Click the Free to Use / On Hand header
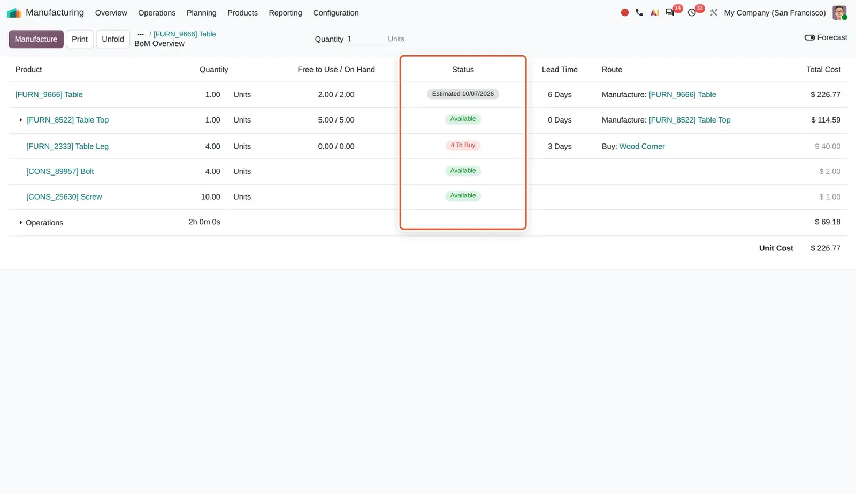Screen dimensions: 856x494 pos(336,70)
